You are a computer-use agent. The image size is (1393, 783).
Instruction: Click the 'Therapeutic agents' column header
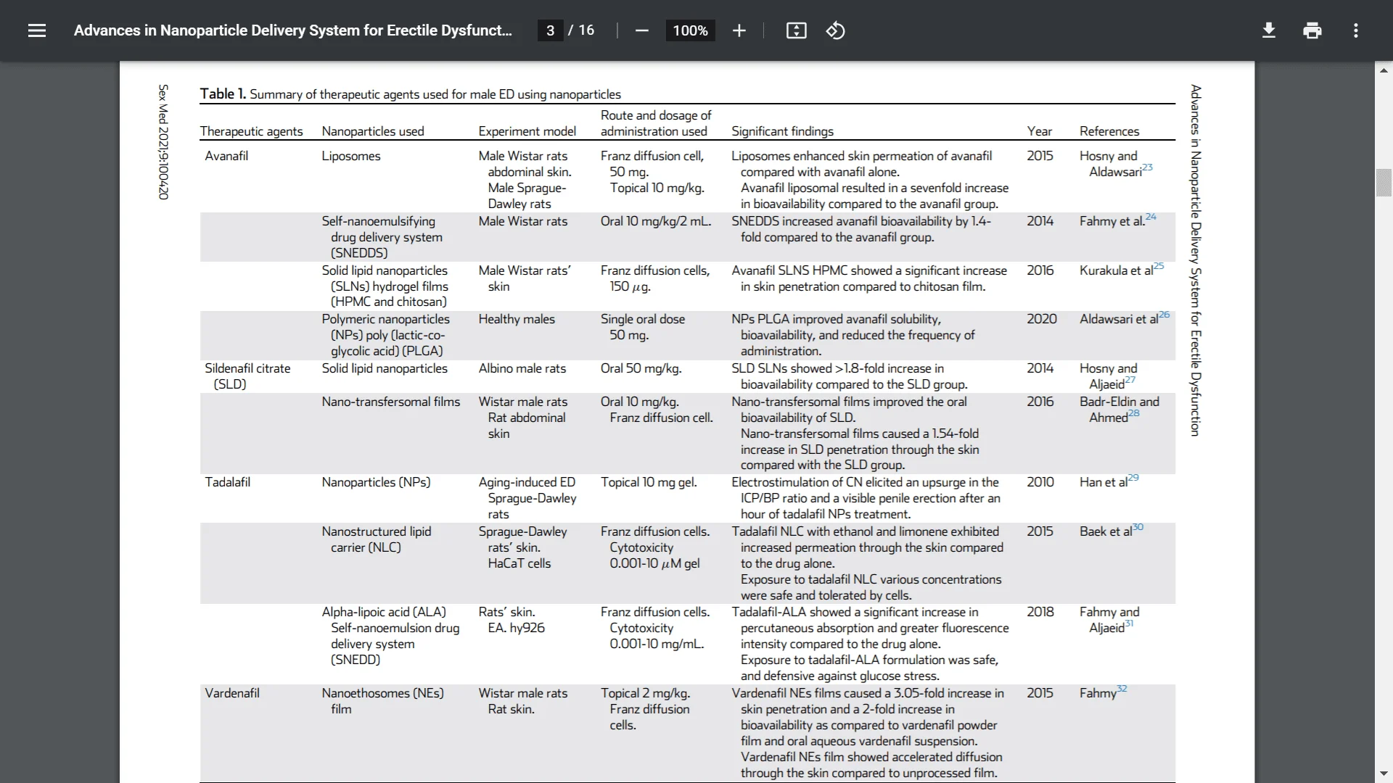point(252,131)
